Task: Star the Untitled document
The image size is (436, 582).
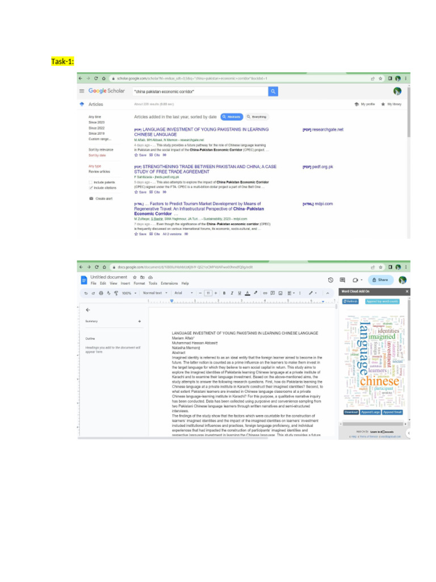Action: click(135, 277)
